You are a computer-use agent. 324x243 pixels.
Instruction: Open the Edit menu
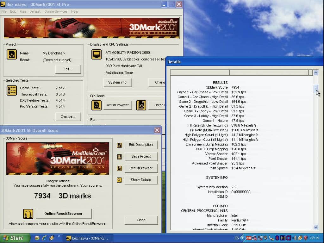(x=13, y=11)
